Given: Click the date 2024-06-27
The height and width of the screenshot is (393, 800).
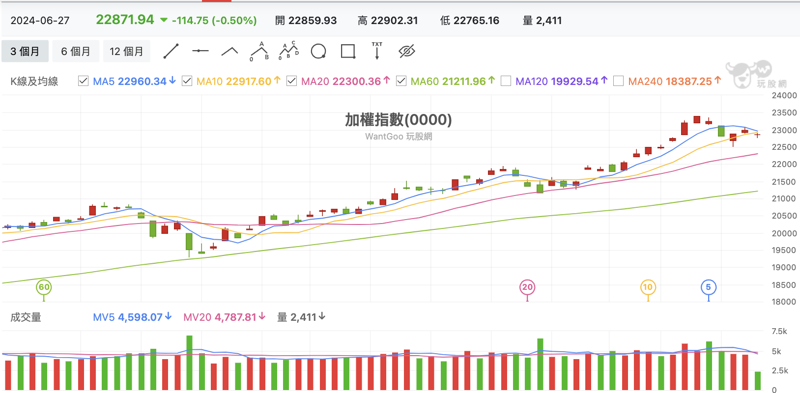Looking at the screenshot, I should (x=40, y=21).
